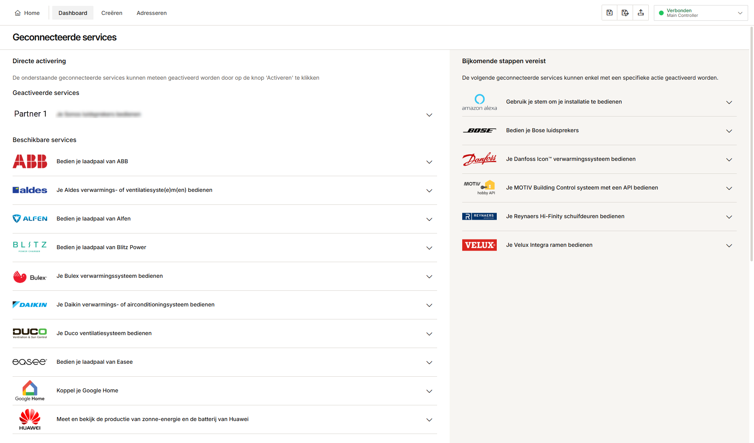Click the Duco logo

pyautogui.click(x=30, y=333)
